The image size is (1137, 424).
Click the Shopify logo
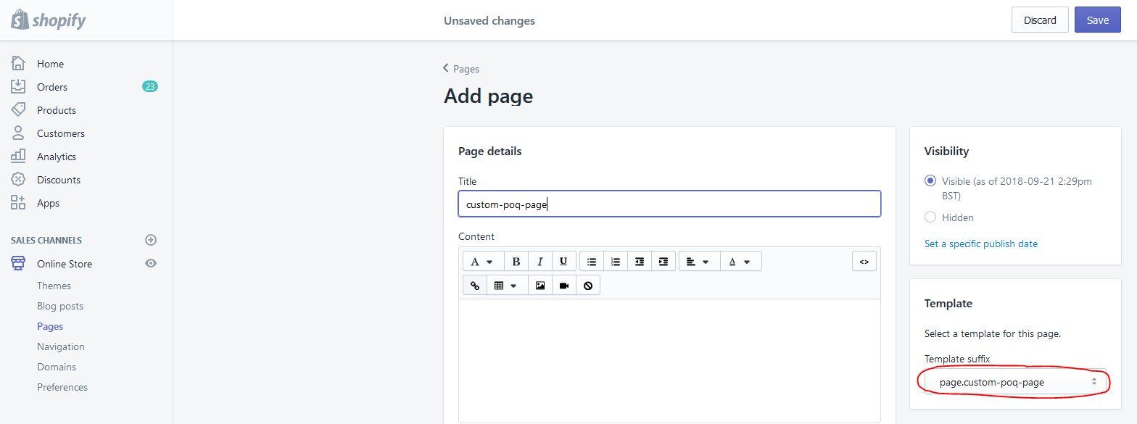pyautogui.click(x=49, y=20)
